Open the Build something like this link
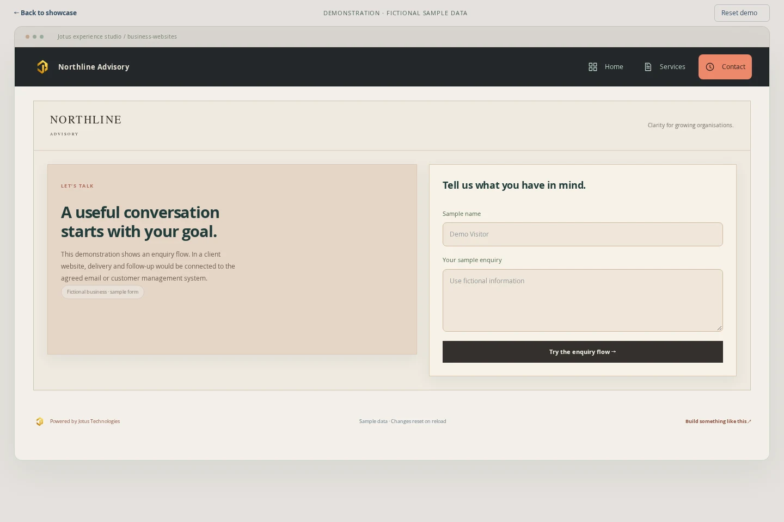Image resolution: width=784 pixels, height=522 pixels. pos(718,421)
